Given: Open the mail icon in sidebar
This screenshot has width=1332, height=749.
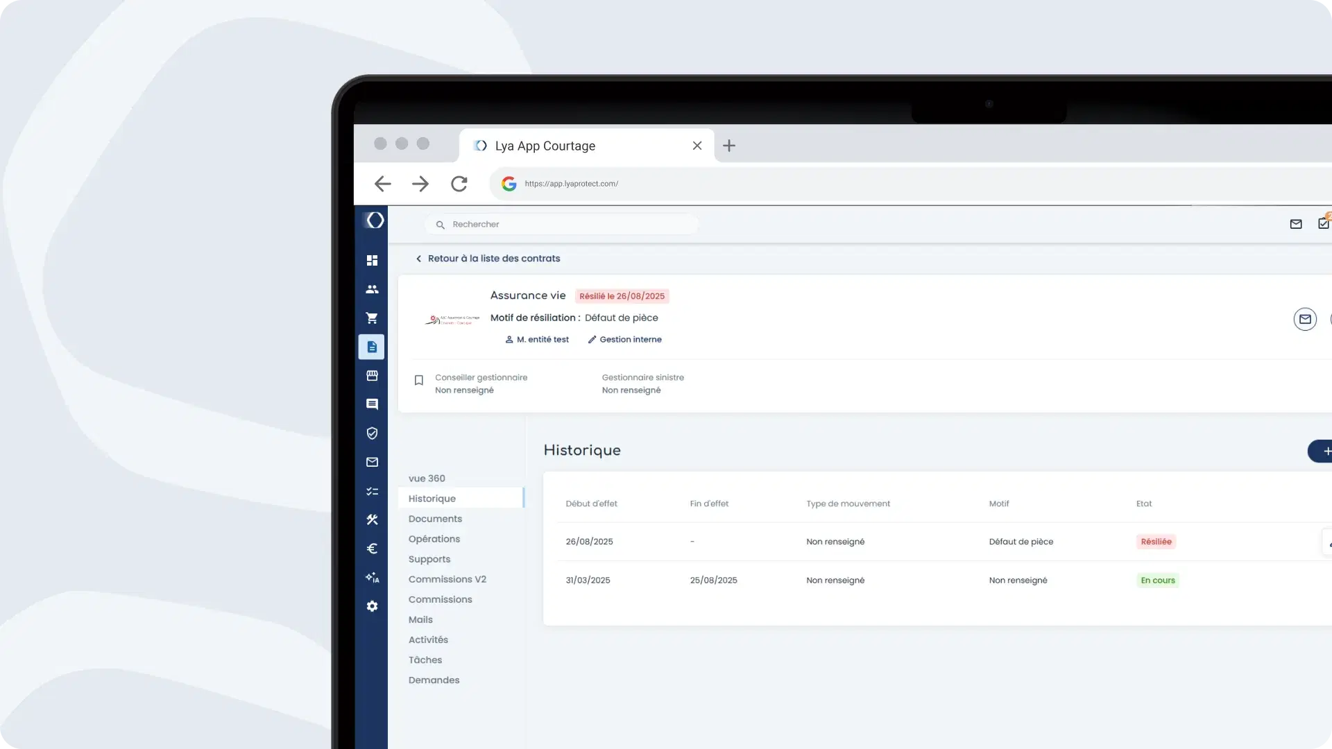Looking at the screenshot, I should pos(372,462).
